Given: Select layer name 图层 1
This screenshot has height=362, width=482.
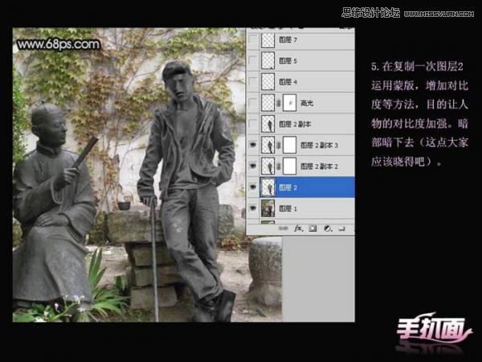Looking at the screenshot, I should pos(288,208).
